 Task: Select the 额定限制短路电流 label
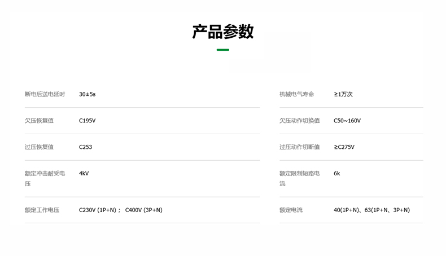tap(299, 178)
